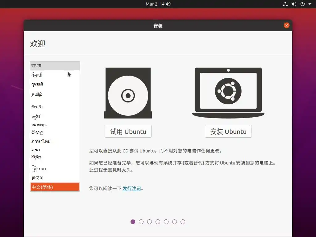Click the last empty progress dot
The height and width of the screenshot is (237, 316).
click(x=183, y=222)
